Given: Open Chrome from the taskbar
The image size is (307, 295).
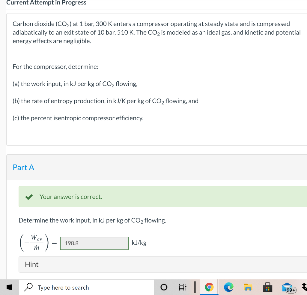Looking at the screenshot, I should 209,287.
